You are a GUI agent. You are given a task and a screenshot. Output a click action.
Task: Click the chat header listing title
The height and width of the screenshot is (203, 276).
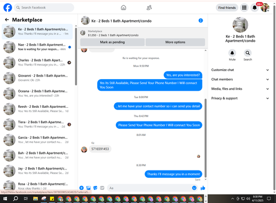click(x=121, y=21)
